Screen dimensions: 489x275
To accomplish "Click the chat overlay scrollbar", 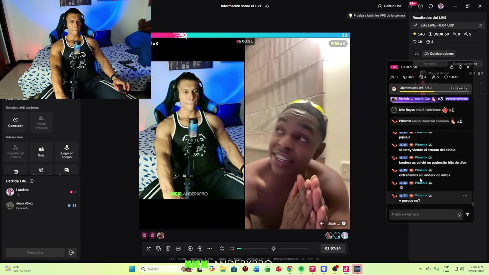I will tap(473, 204).
